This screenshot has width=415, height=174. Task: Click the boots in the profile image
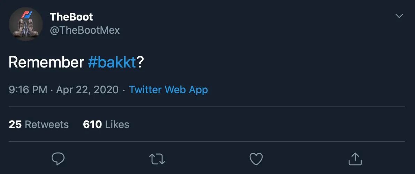pyautogui.click(x=25, y=29)
